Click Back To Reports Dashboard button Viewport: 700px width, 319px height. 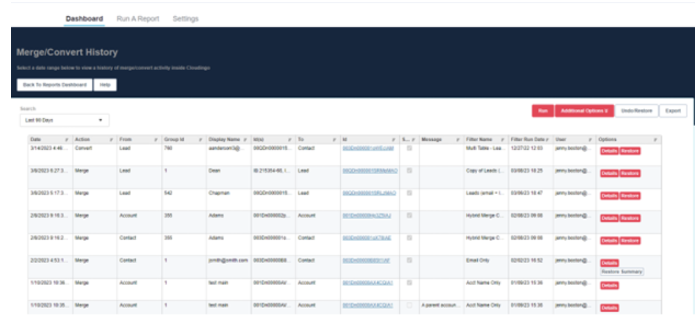tap(55, 85)
